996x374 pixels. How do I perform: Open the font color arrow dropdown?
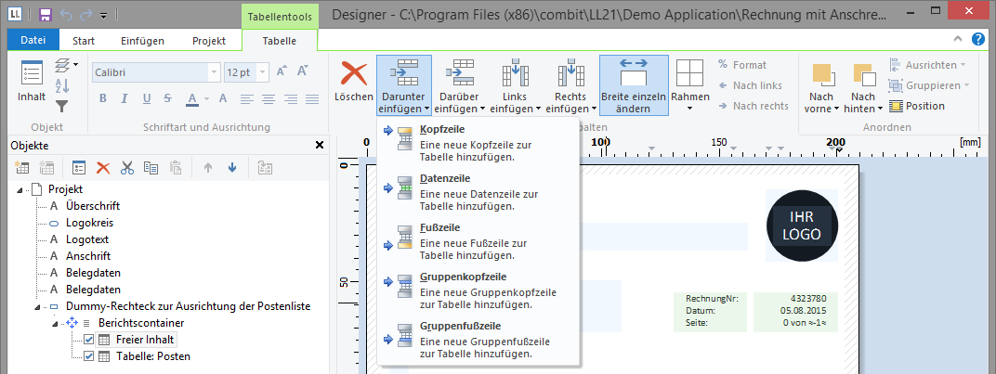click(208, 99)
